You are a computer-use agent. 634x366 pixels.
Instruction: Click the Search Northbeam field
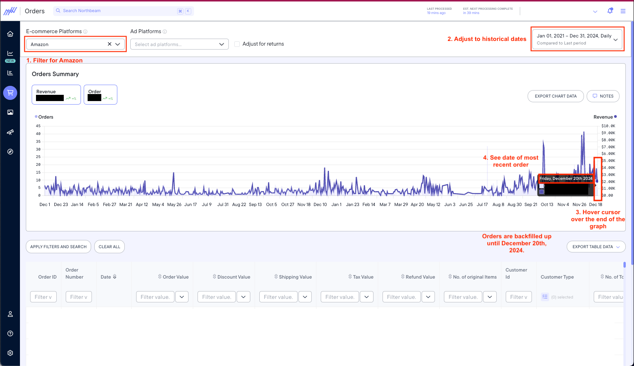click(124, 11)
